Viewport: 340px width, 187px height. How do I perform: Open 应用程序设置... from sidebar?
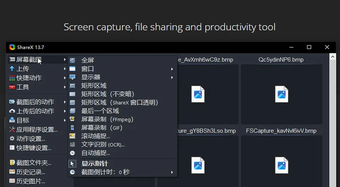37,129
